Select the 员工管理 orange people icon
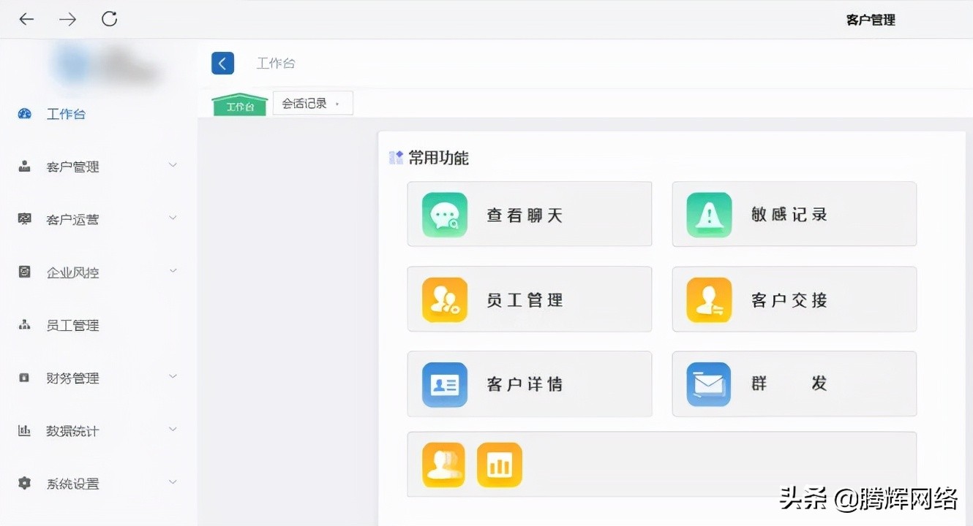This screenshot has height=526, width=973. click(x=444, y=299)
